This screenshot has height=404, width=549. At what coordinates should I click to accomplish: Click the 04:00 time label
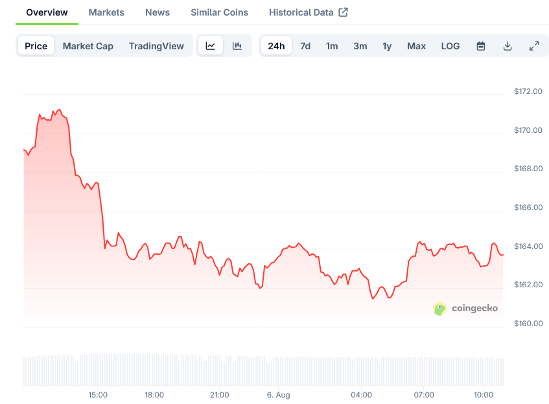361,395
